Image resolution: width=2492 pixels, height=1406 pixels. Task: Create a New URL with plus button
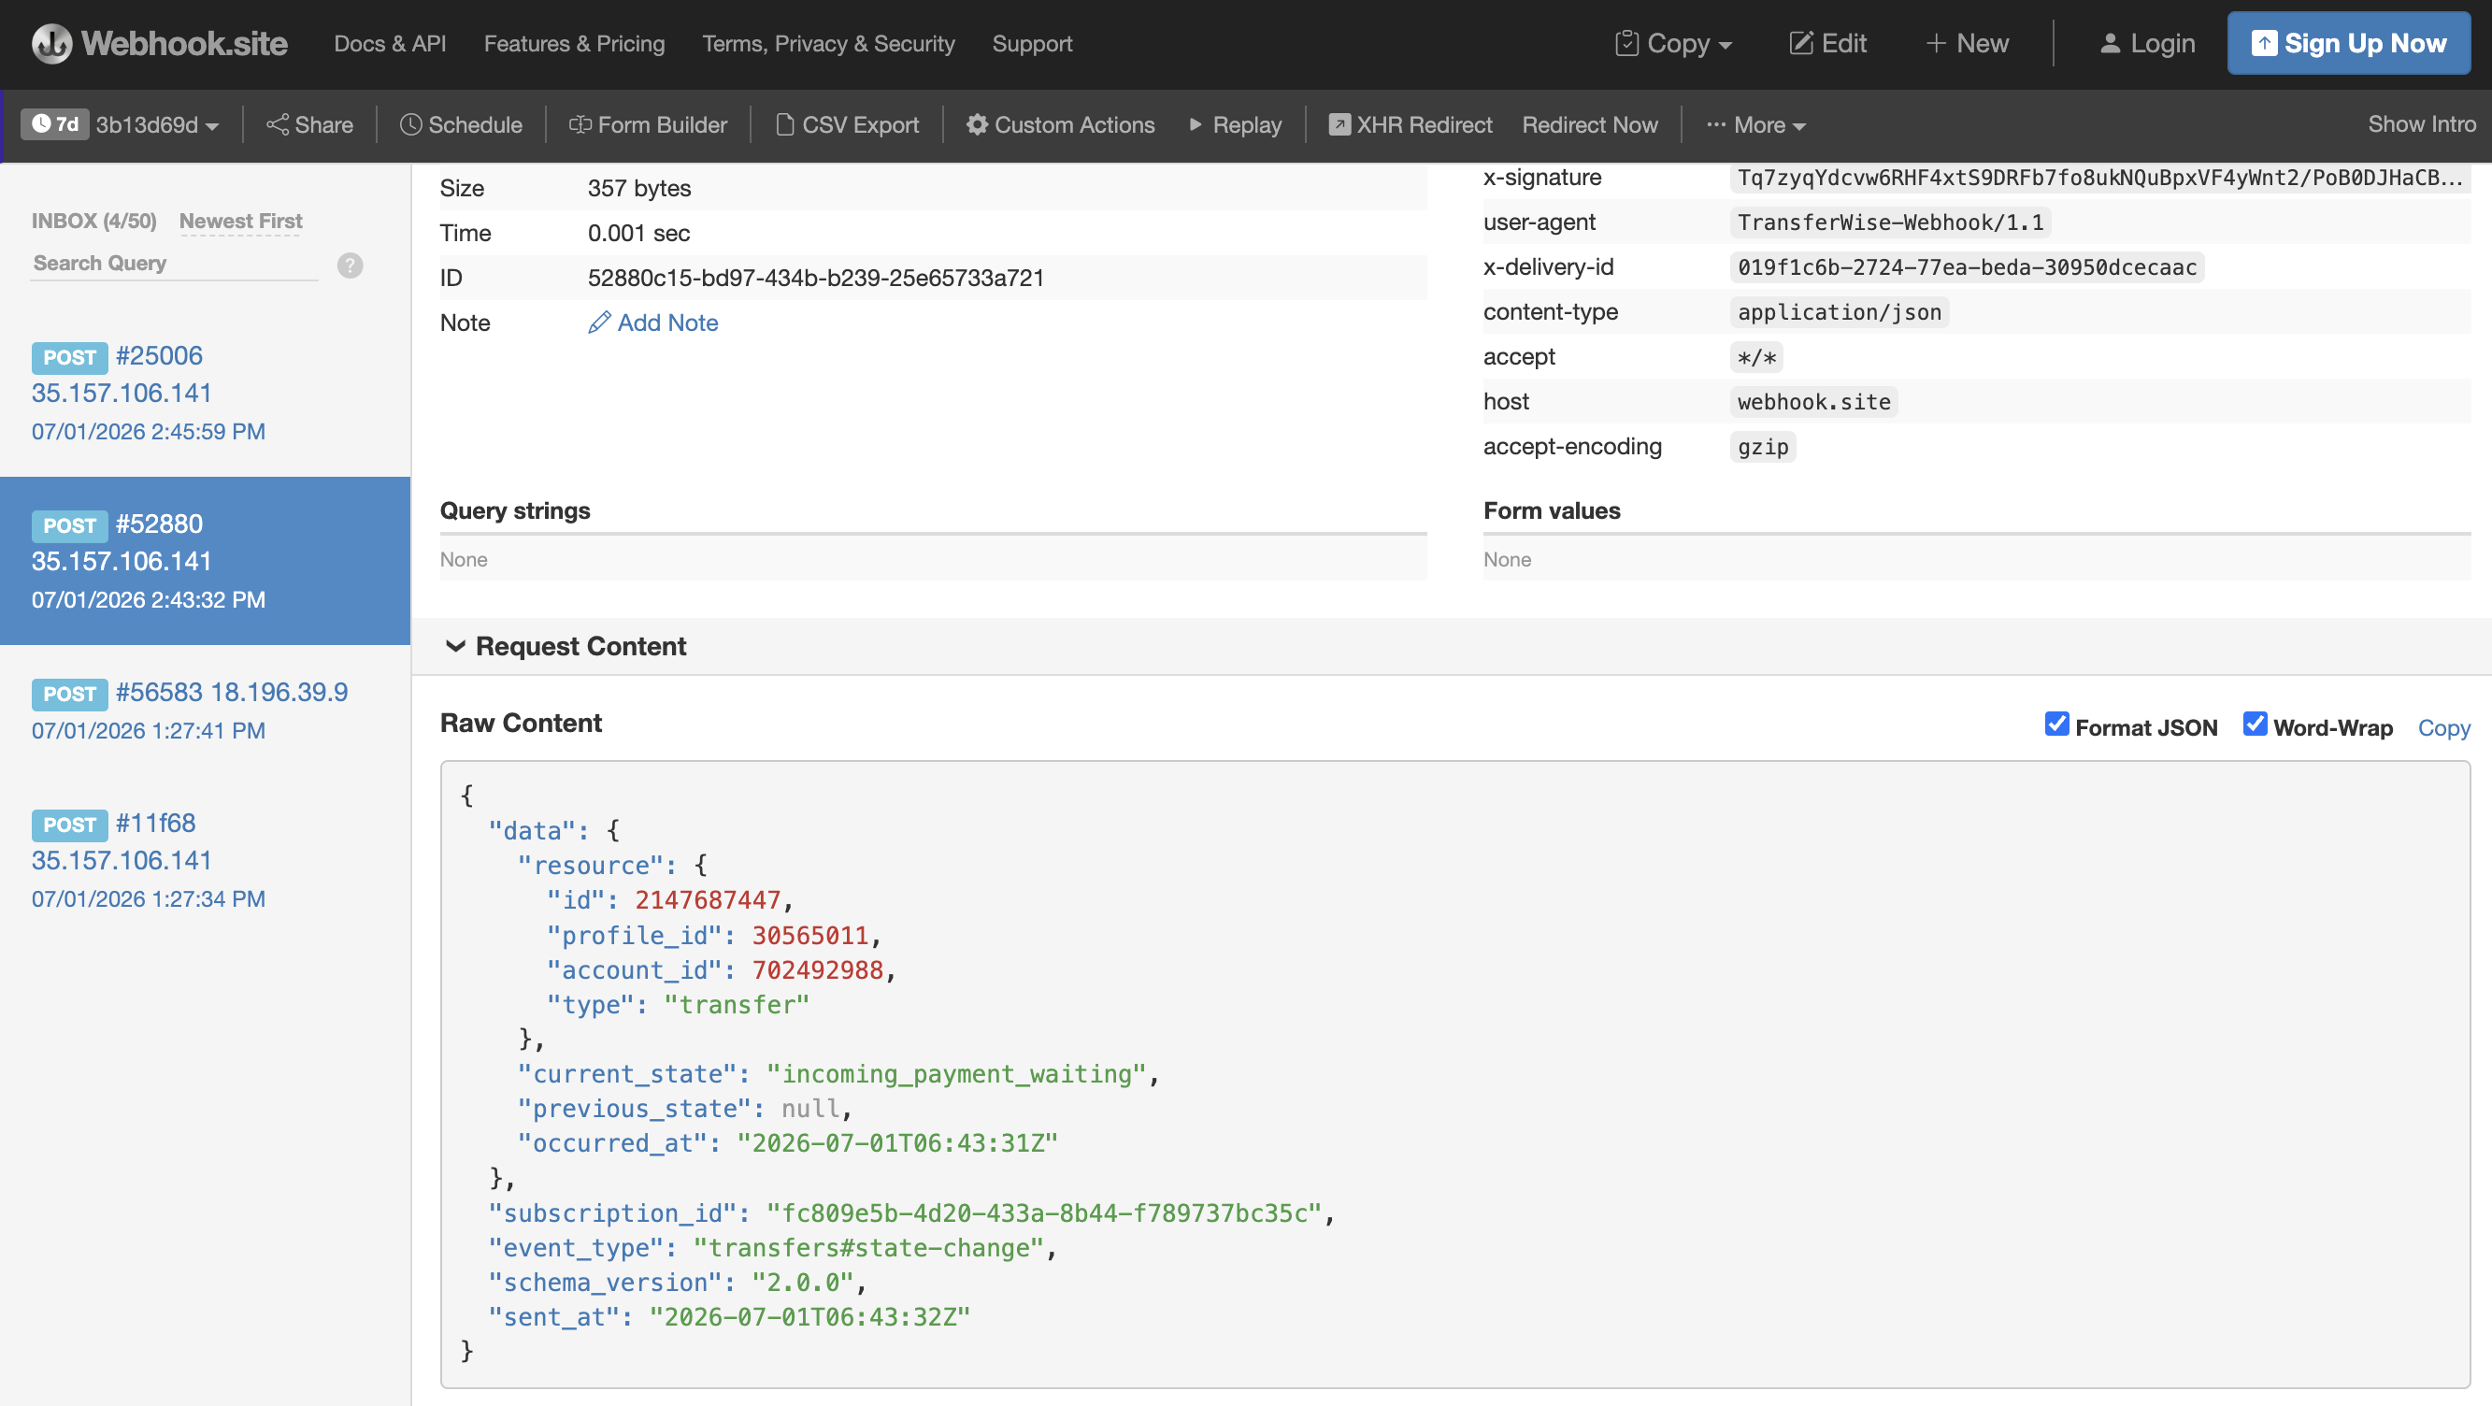click(1967, 44)
